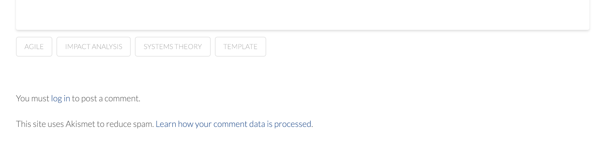Click the "to post a comment" text
The image size is (616, 152).
106,98
